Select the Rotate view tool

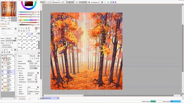point(24,31)
